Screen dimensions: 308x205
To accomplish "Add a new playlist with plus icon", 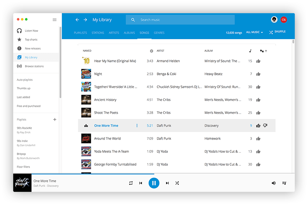I will [x=55, y=119].
